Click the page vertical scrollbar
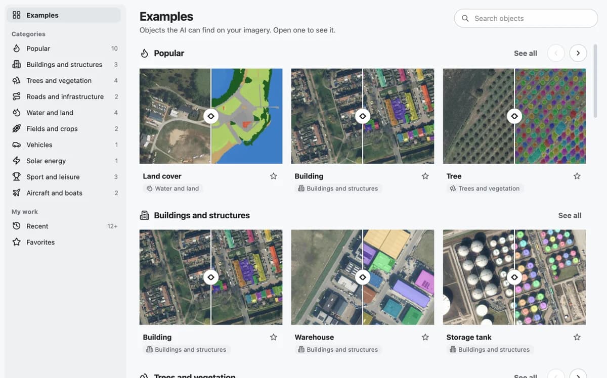Viewport: 607px width, 378px height. click(x=596, y=81)
